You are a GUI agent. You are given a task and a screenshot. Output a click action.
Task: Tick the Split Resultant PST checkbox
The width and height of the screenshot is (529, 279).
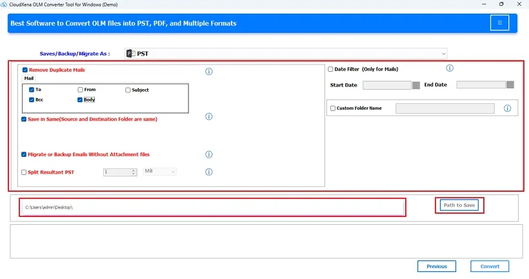point(25,172)
